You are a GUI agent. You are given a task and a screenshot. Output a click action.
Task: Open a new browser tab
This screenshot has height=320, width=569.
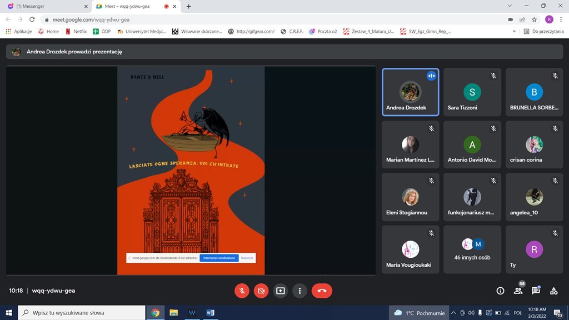pos(189,6)
